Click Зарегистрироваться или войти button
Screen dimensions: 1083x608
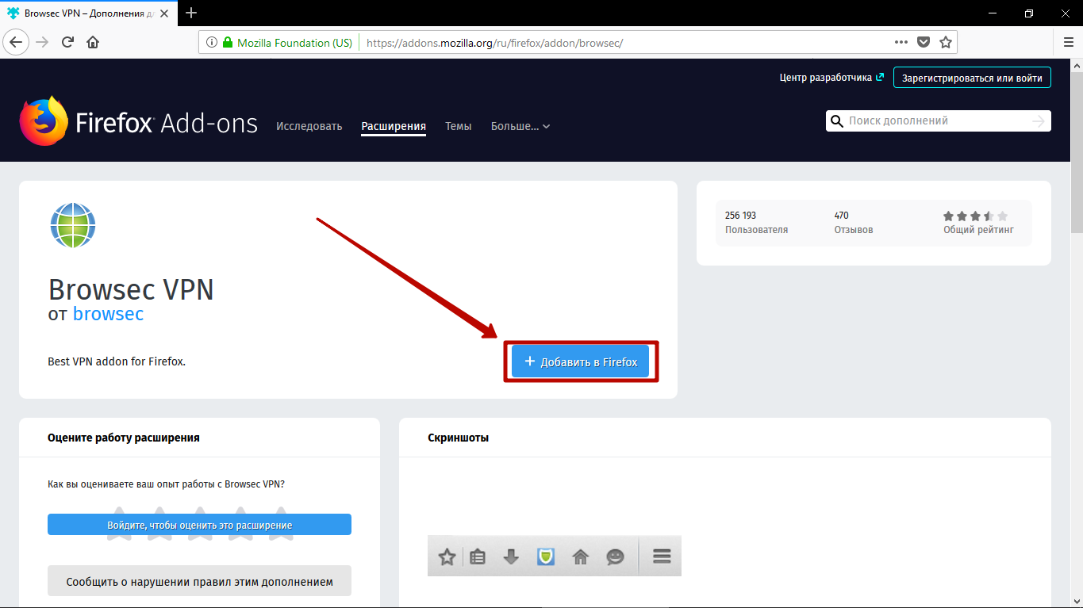[x=972, y=78]
